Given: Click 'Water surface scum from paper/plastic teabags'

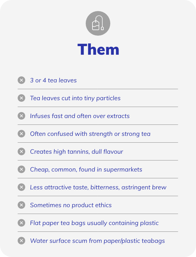Looking at the screenshot, I should 97,241.
